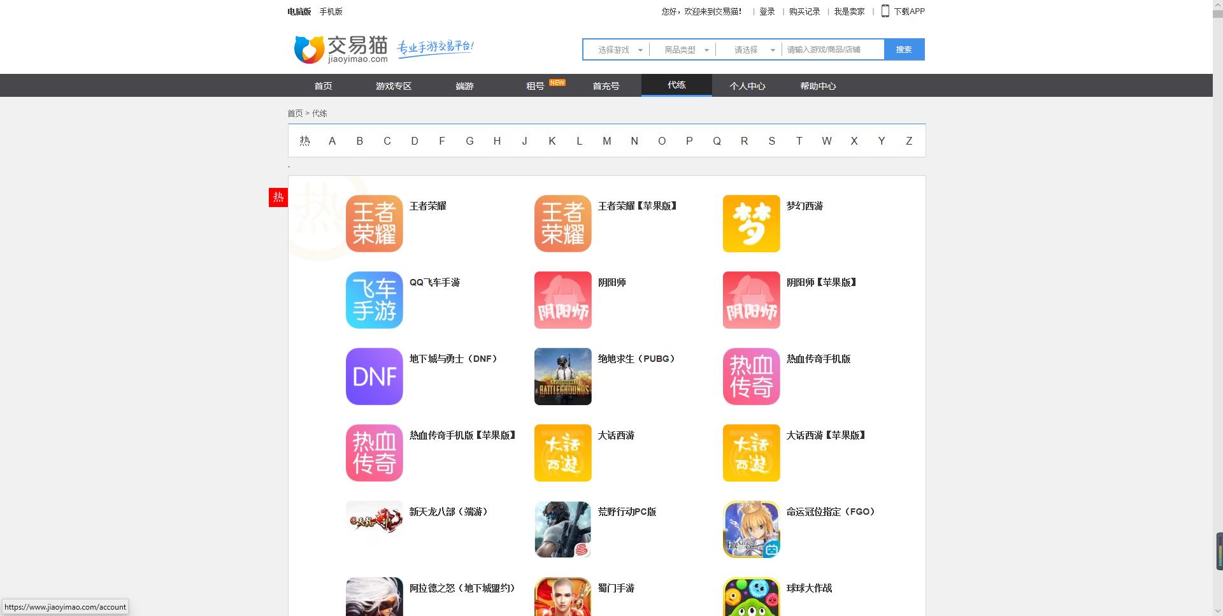Choose the 阴阳师【苹果版】 game icon

[x=752, y=300]
